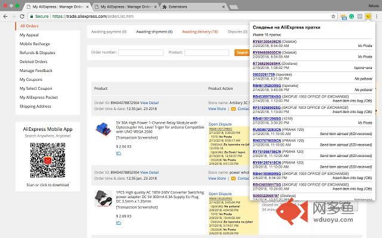
Task: Open the relay module product thumbnail
Action: (103, 129)
